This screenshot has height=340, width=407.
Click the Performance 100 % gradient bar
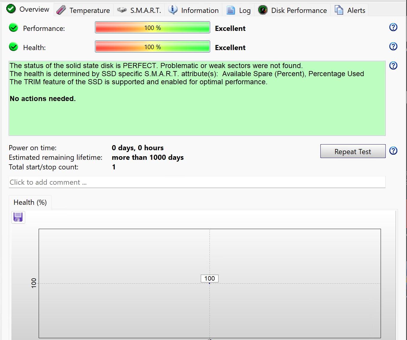coord(152,28)
